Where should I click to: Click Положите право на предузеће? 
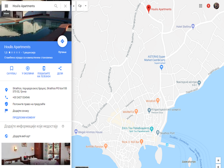tap(29, 104)
